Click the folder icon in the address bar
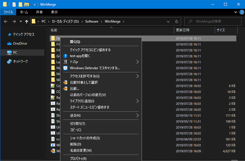This screenshot has width=245, height=161. 34,21
